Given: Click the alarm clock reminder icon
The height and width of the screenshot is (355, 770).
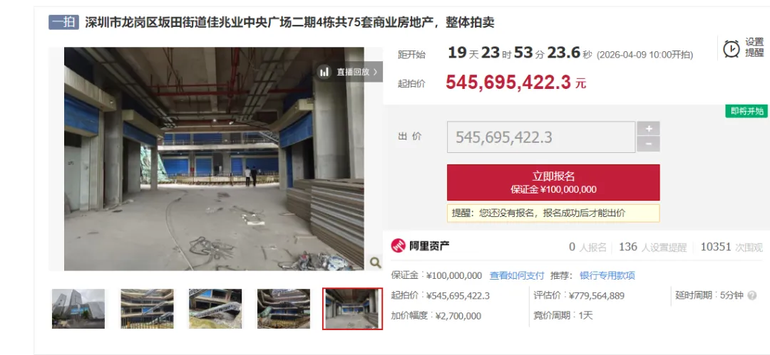Looking at the screenshot, I should click(x=731, y=48).
